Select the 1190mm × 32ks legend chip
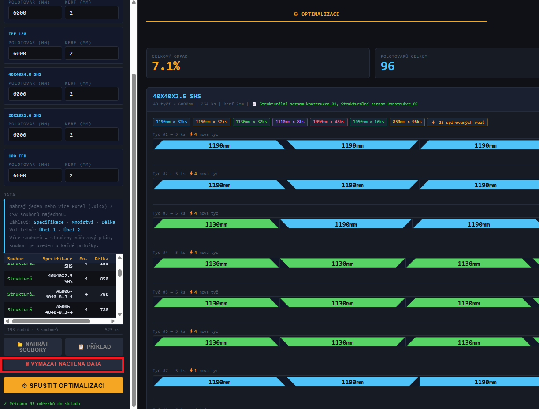This screenshot has height=409, width=539. pos(171,122)
